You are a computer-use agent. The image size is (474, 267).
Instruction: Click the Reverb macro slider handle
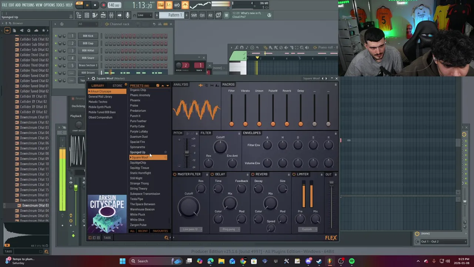(x=287, y=124)
